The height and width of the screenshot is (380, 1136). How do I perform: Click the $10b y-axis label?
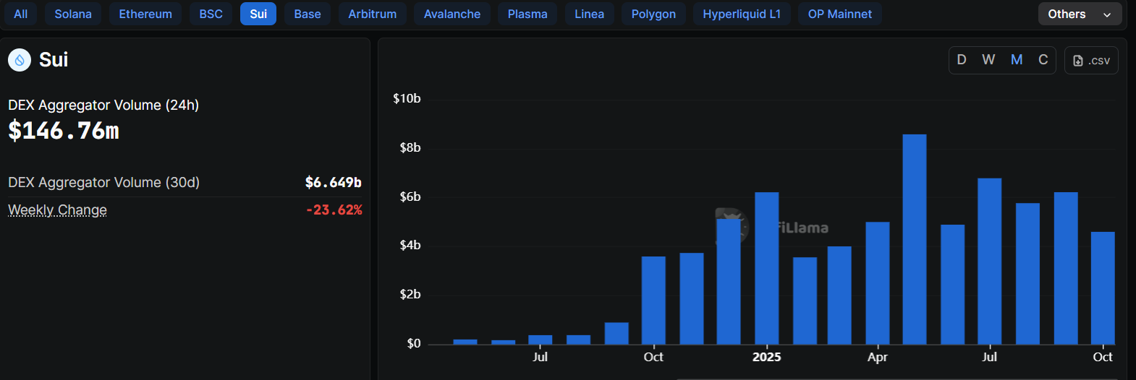click(x=407, y=98)
